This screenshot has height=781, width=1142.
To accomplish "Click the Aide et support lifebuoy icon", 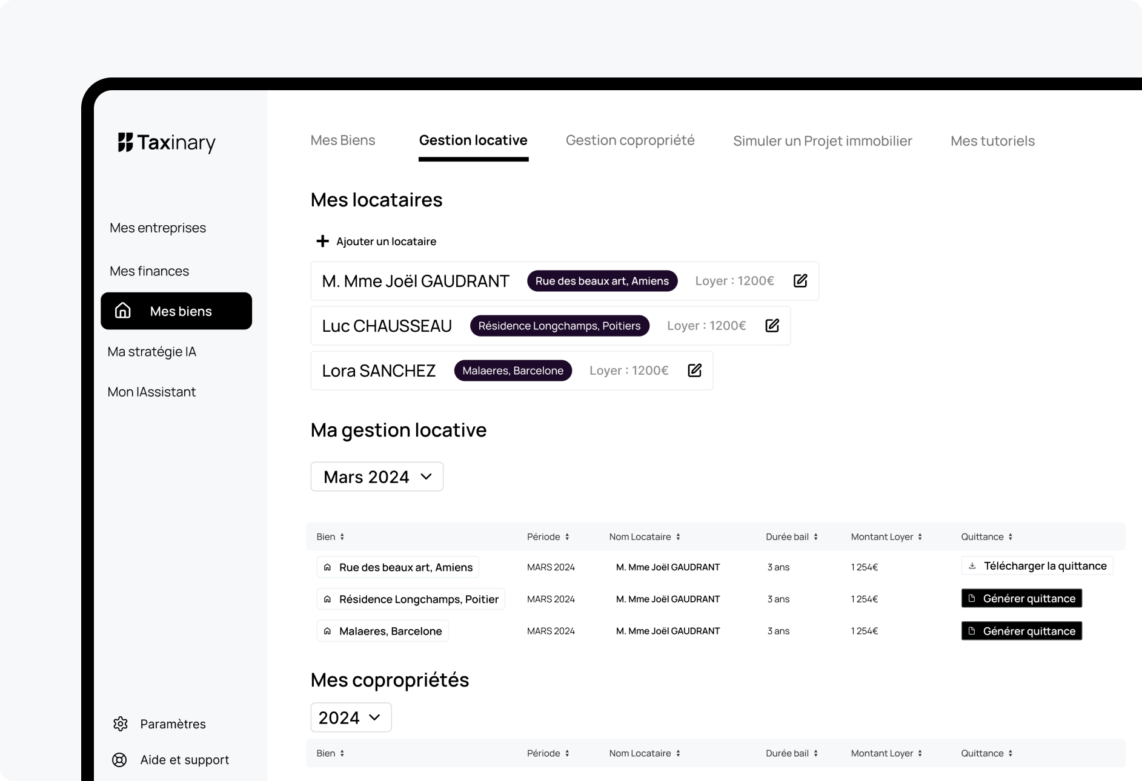I will coord(120,760).
